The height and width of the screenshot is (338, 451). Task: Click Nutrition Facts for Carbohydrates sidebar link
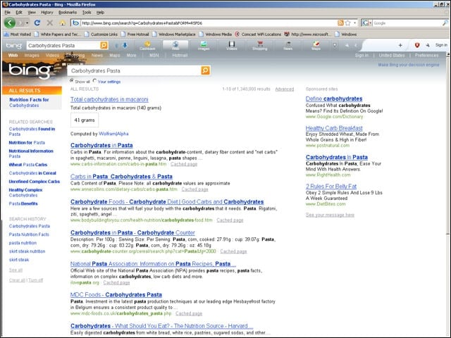[29, 102]
